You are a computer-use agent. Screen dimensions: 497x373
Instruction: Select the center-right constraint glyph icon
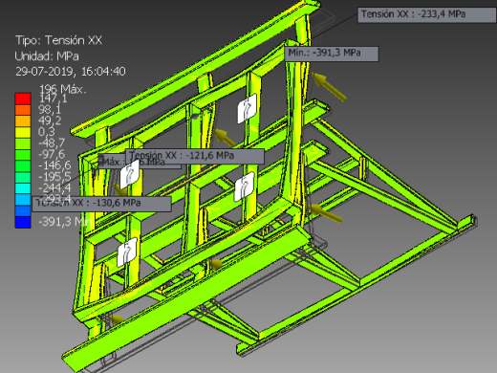pos(244,186)
